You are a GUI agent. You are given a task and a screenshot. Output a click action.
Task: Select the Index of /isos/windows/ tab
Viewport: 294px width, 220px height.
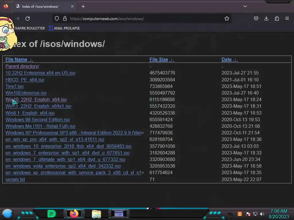coord(45,6)
